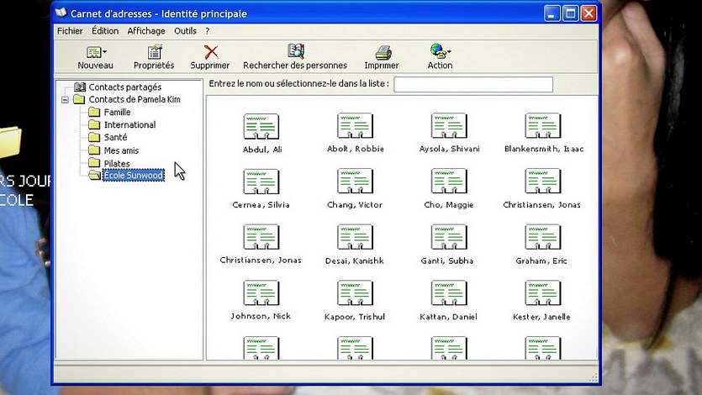Screen dimensions: 702x395
Task: Open Rechercher des personnes tool
Action: click(295, 52)
